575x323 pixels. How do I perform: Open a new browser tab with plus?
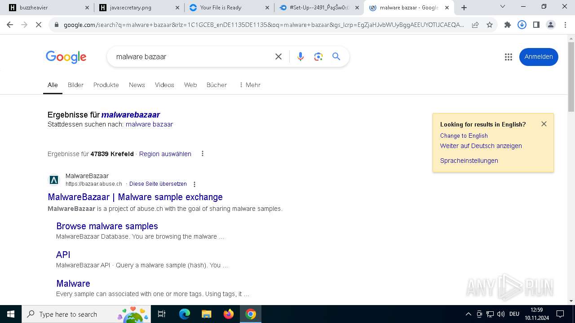(x=464, y=8)
